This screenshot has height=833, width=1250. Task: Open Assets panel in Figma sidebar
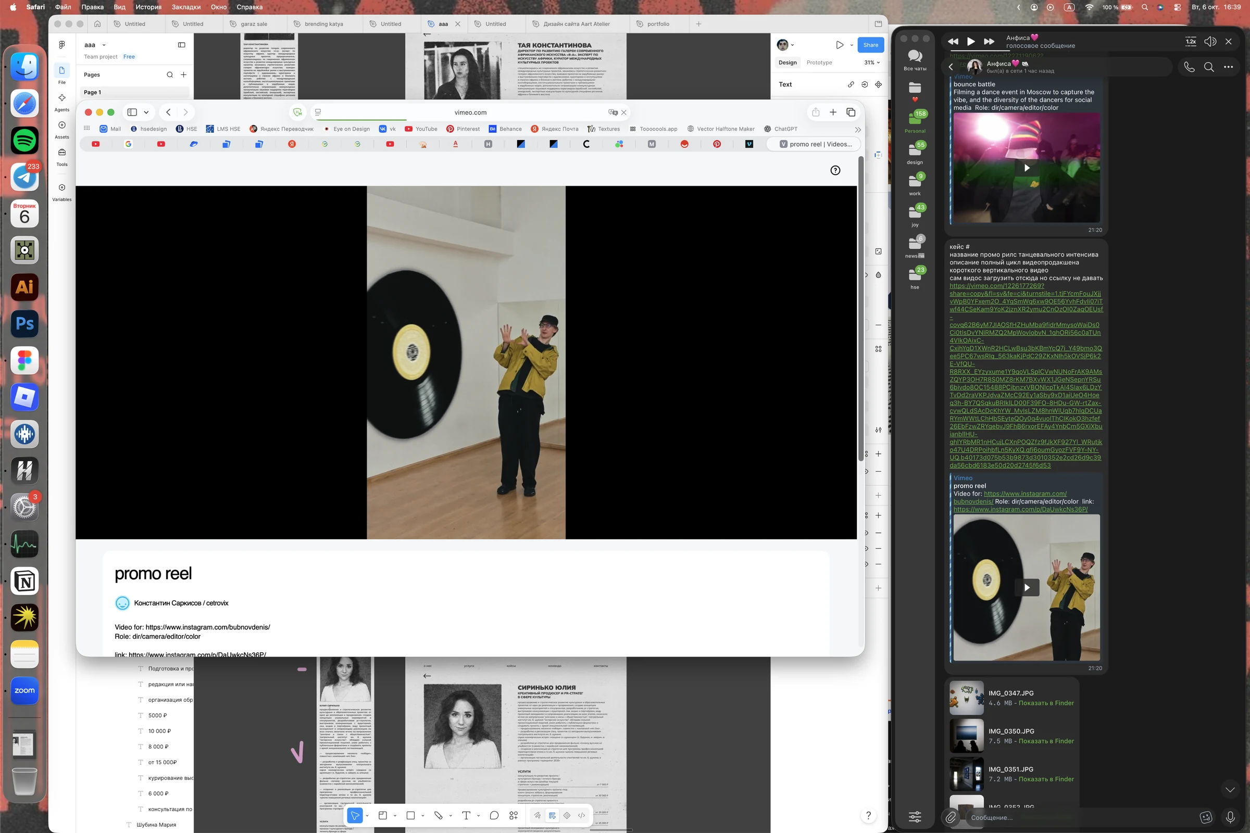click(61, 130)
